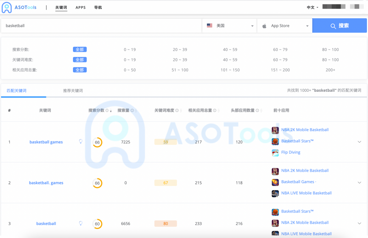Open the App Store platform dropdown
This screenshot has height=238, width=368.
(285, 26)
